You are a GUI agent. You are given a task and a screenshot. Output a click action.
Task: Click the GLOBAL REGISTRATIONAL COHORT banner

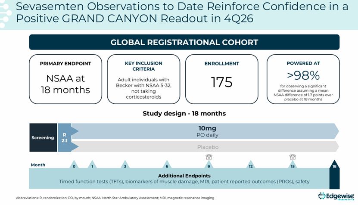(184, 42)
